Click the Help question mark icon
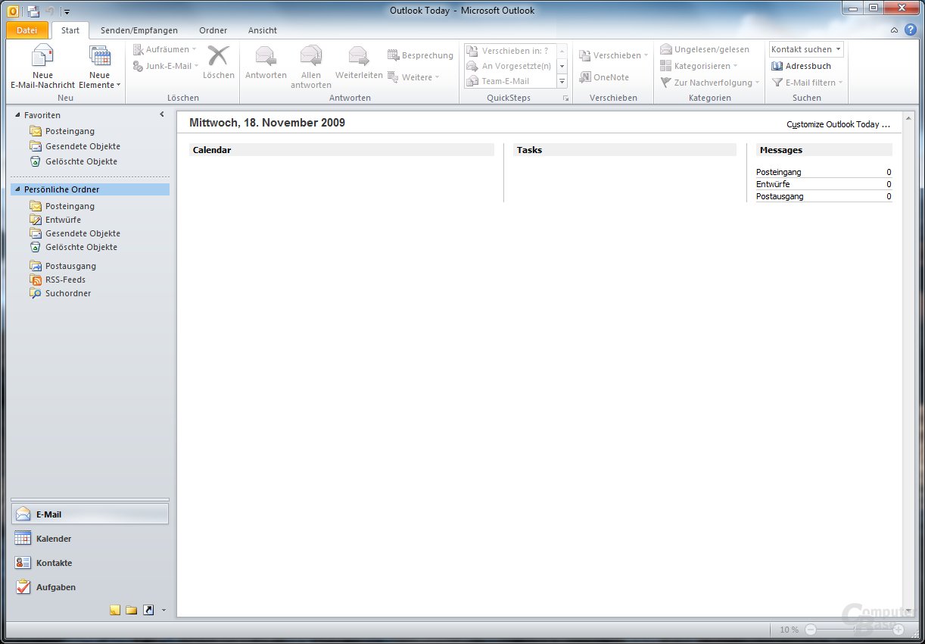This screenshot has height=644, width=925. (911, 30)
